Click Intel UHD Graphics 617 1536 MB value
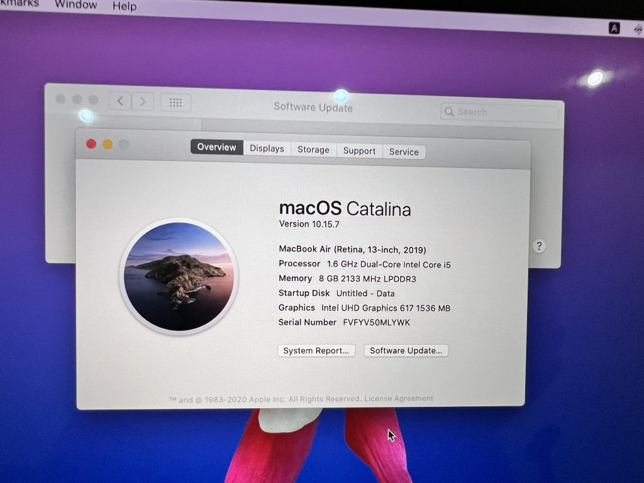Image resolution: width=644 pixels, height=483 pixels. (x=386, y=308)
